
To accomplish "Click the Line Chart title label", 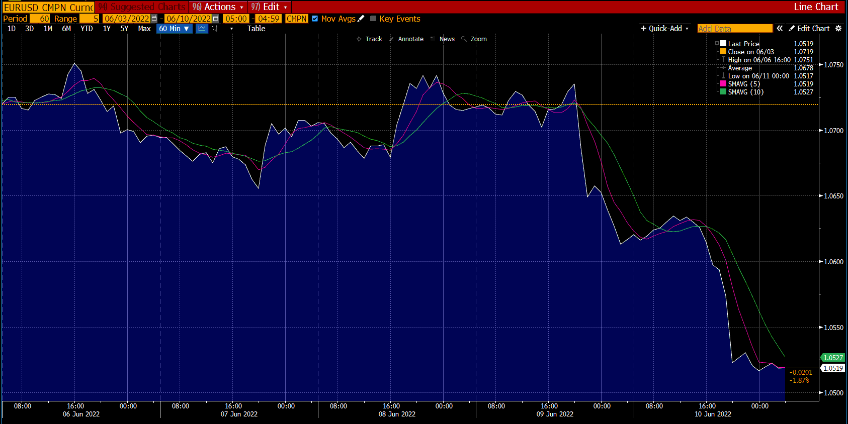I will 816,7.
